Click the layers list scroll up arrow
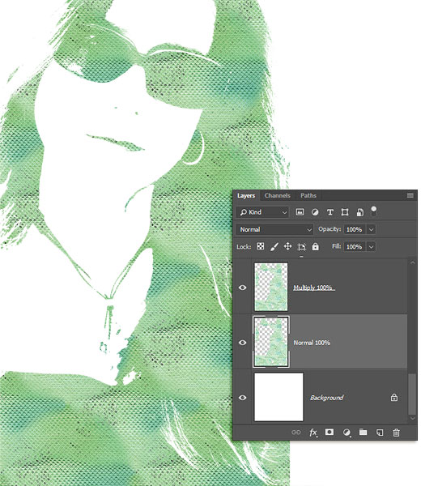The height and width of the screenshot is (486, 438). [x=412, y=262]
